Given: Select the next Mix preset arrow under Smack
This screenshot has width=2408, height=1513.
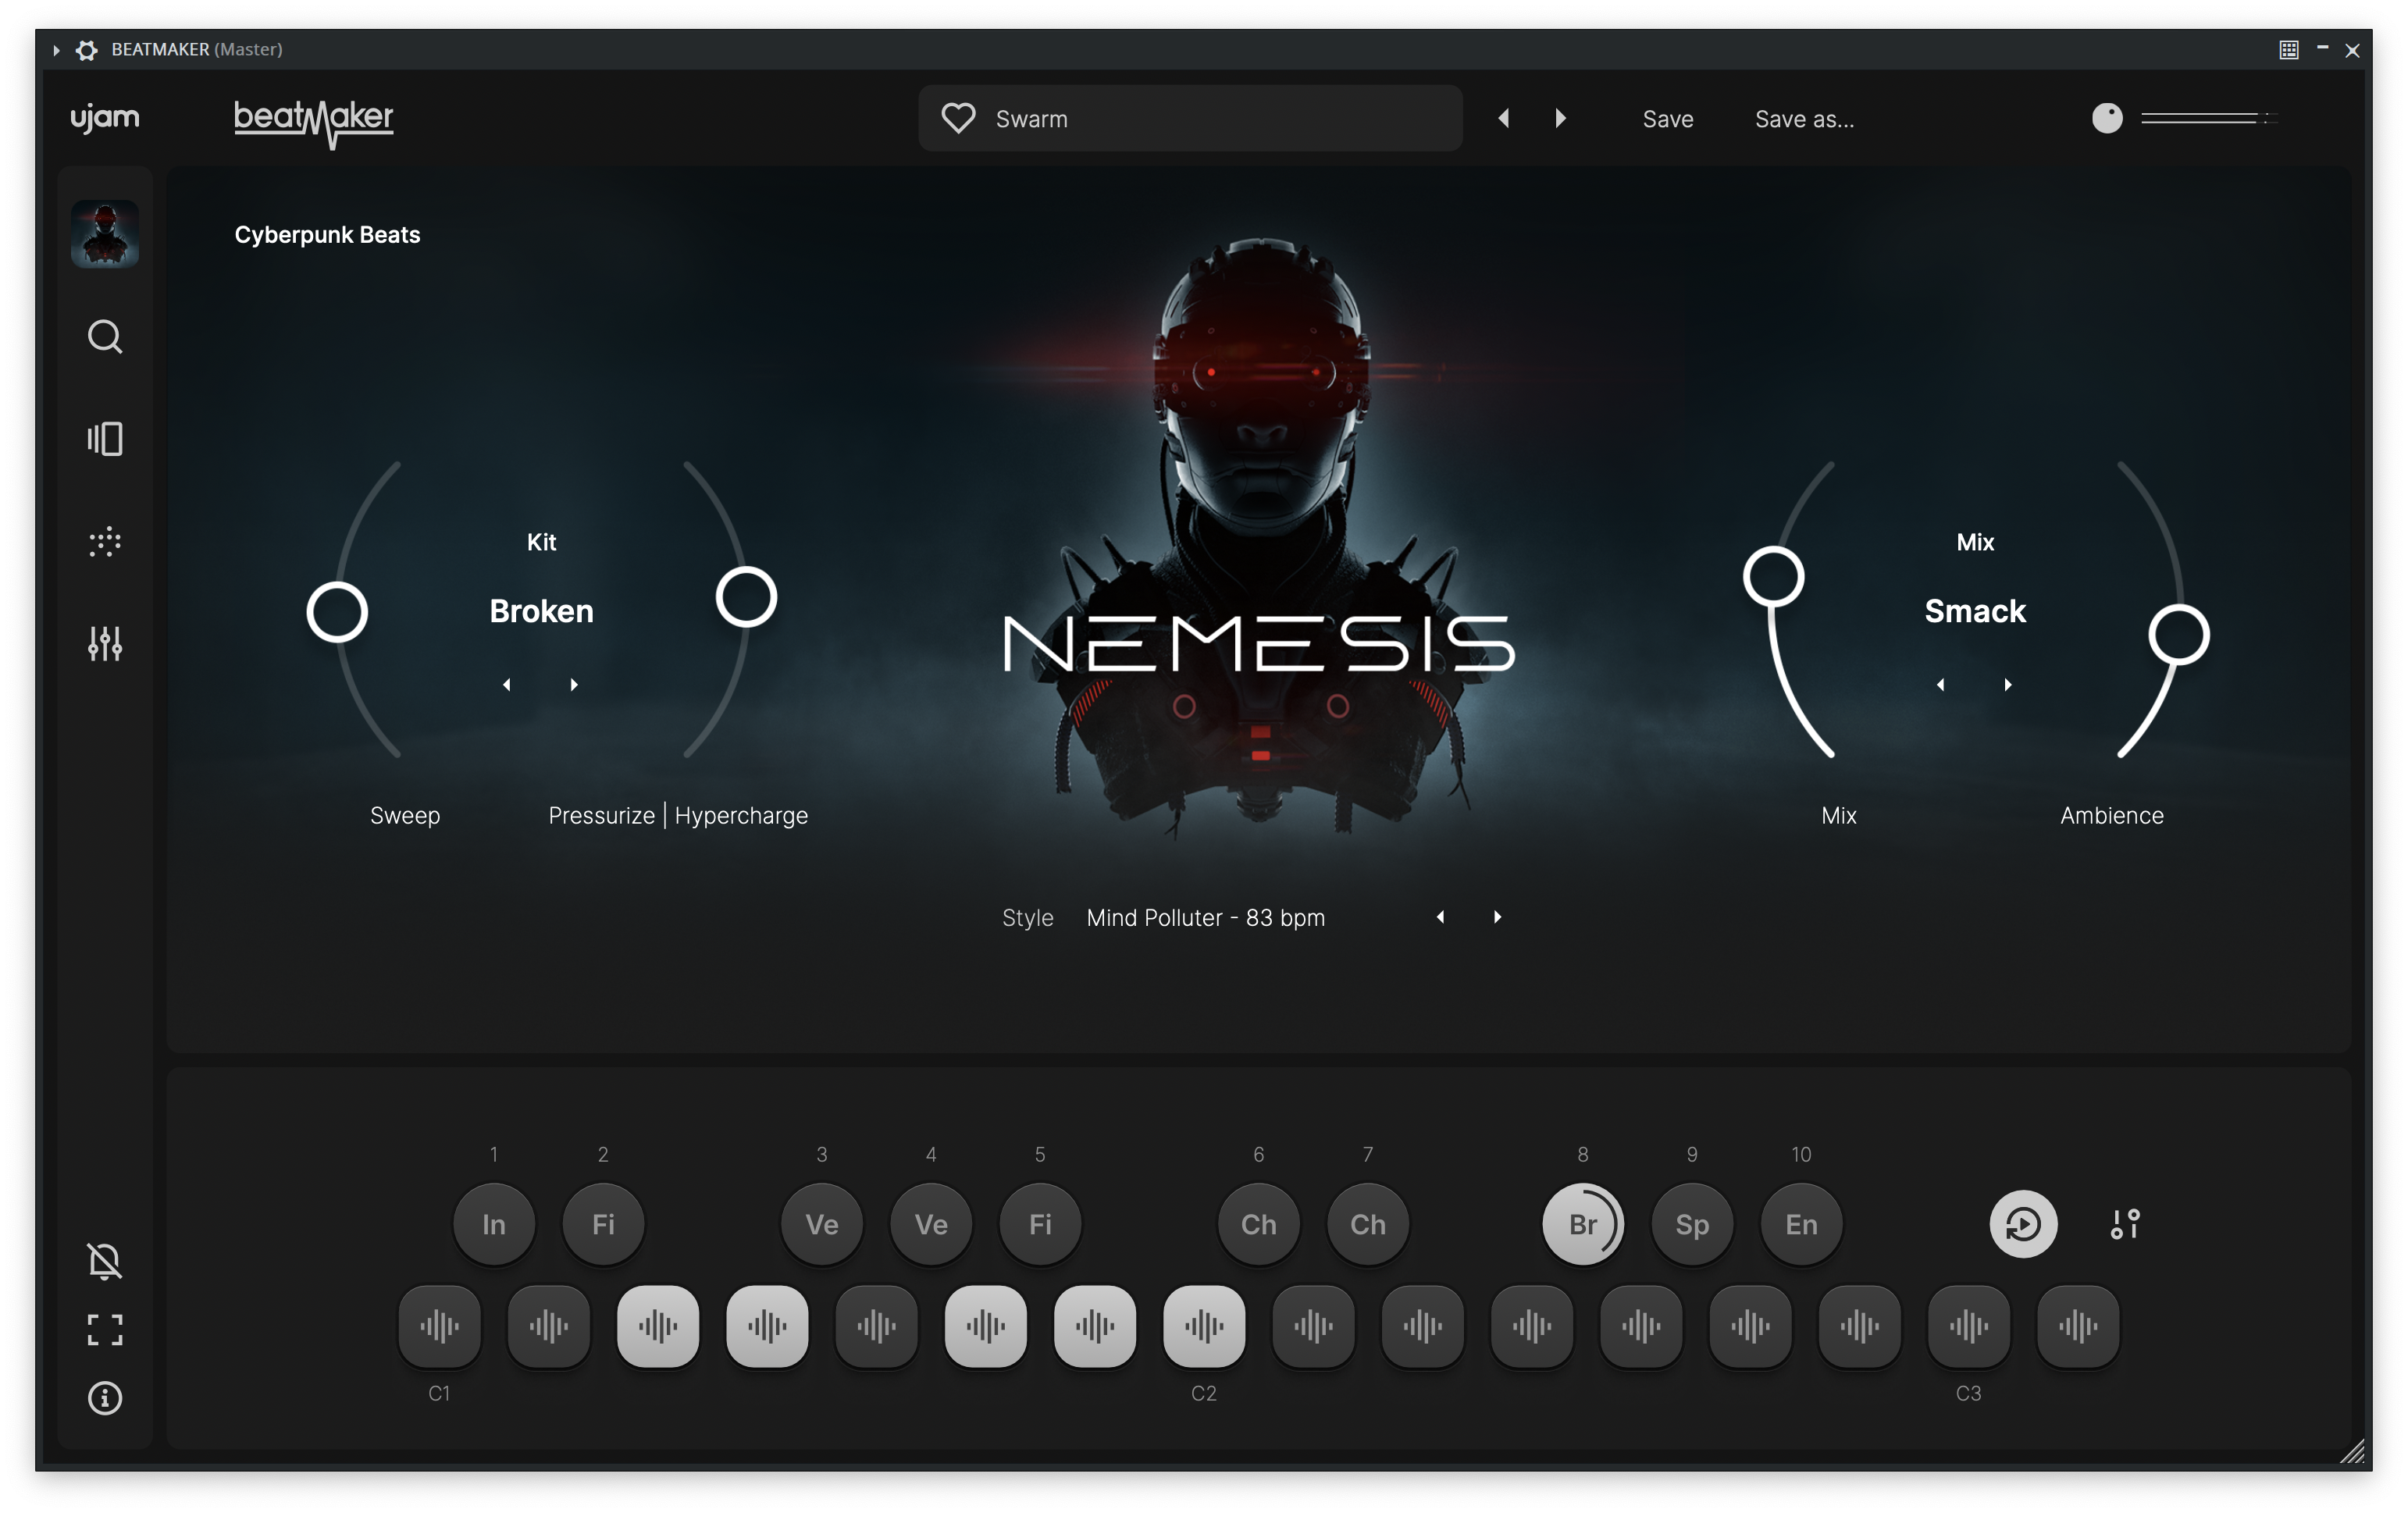Looking at the screenshot, I should (x=2008, y=685).
